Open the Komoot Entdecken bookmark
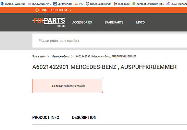This screenshot has width=187, height=130. coord(148,4)
